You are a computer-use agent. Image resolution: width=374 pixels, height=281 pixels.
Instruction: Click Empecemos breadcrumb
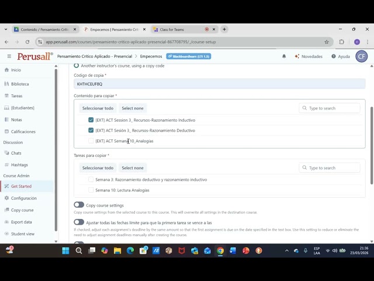coord(151,56)
